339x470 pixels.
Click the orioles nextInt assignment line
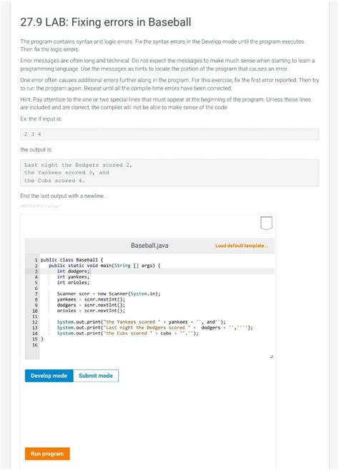[x=91, y=311]
